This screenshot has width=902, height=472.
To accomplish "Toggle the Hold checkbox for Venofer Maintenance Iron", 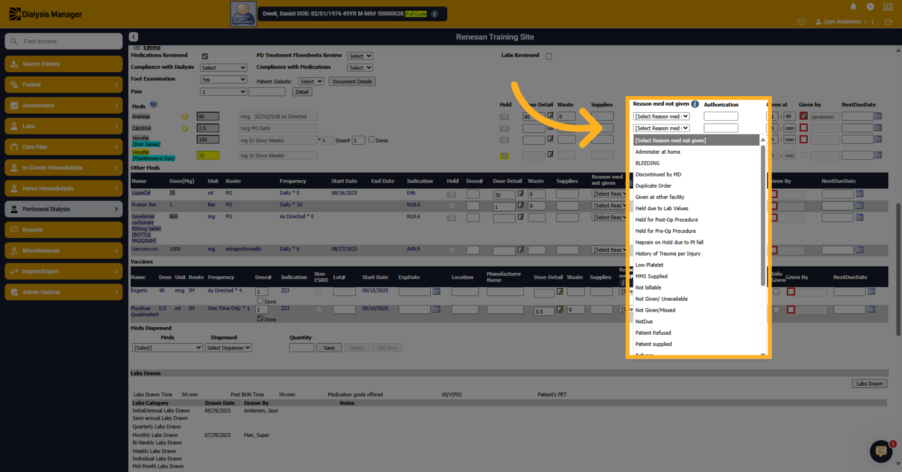I will [x=504, y=155].
